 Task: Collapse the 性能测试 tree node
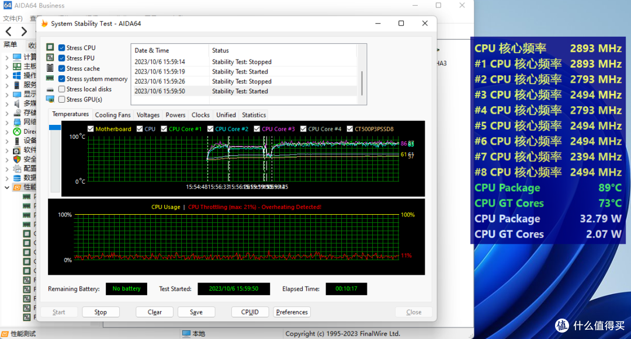point(7,187)
